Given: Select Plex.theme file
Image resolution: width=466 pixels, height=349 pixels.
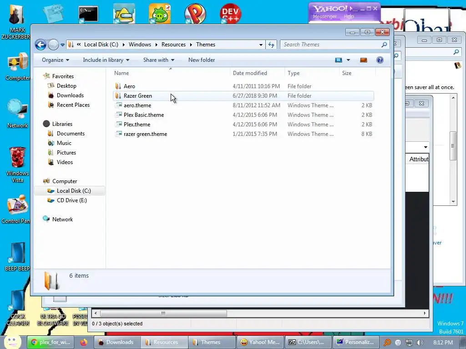Looking at the screenshot, I should 243,125.
